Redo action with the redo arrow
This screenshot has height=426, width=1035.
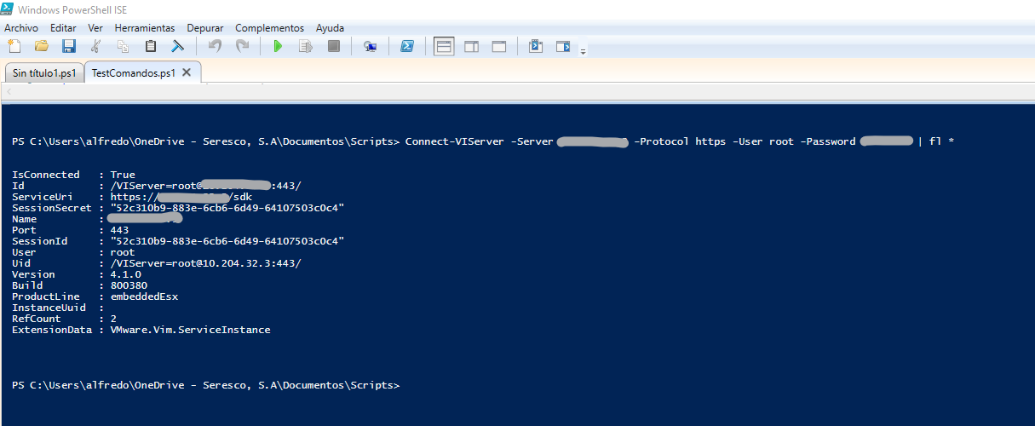[242, 46]
